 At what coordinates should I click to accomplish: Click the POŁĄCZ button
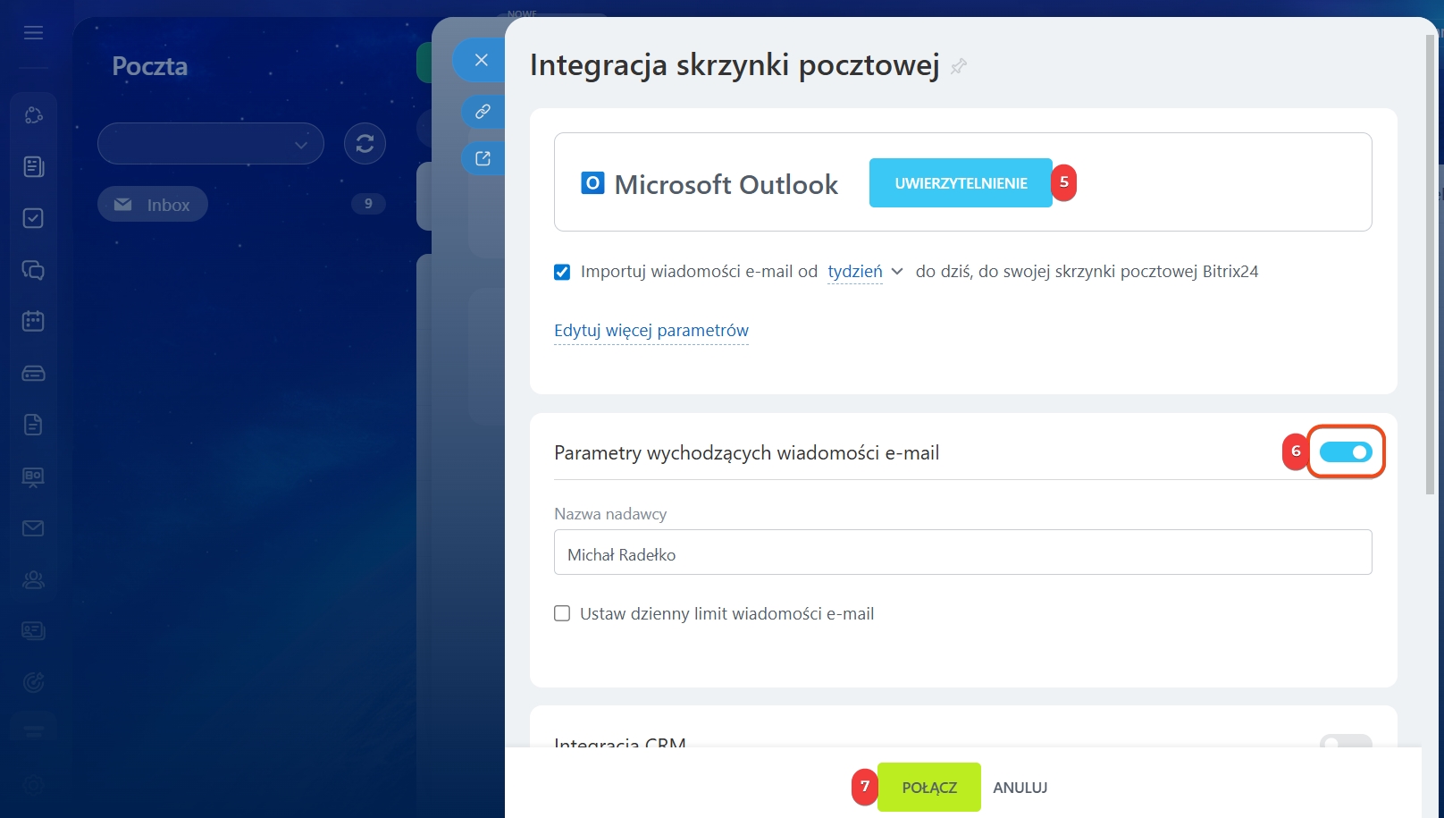pos(929,788)
